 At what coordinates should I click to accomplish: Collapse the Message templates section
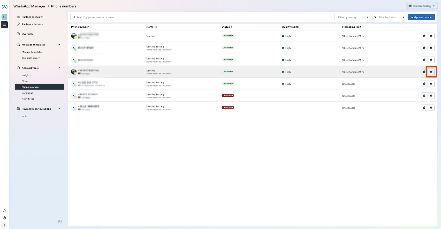click(59, 45)
